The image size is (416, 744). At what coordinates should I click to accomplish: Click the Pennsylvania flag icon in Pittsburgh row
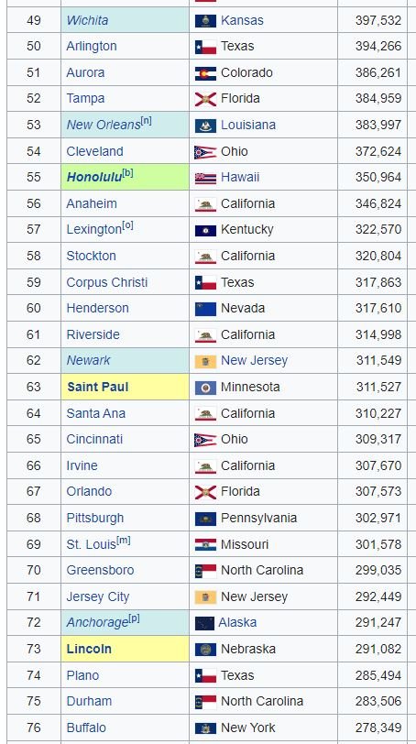tap(205, 519)
